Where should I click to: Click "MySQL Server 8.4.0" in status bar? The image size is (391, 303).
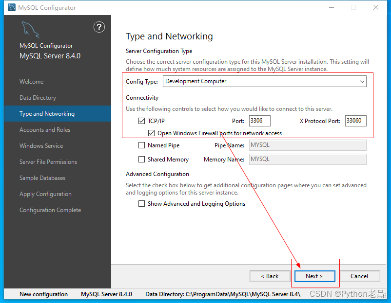pyautogui.click(x=106, y=294)
